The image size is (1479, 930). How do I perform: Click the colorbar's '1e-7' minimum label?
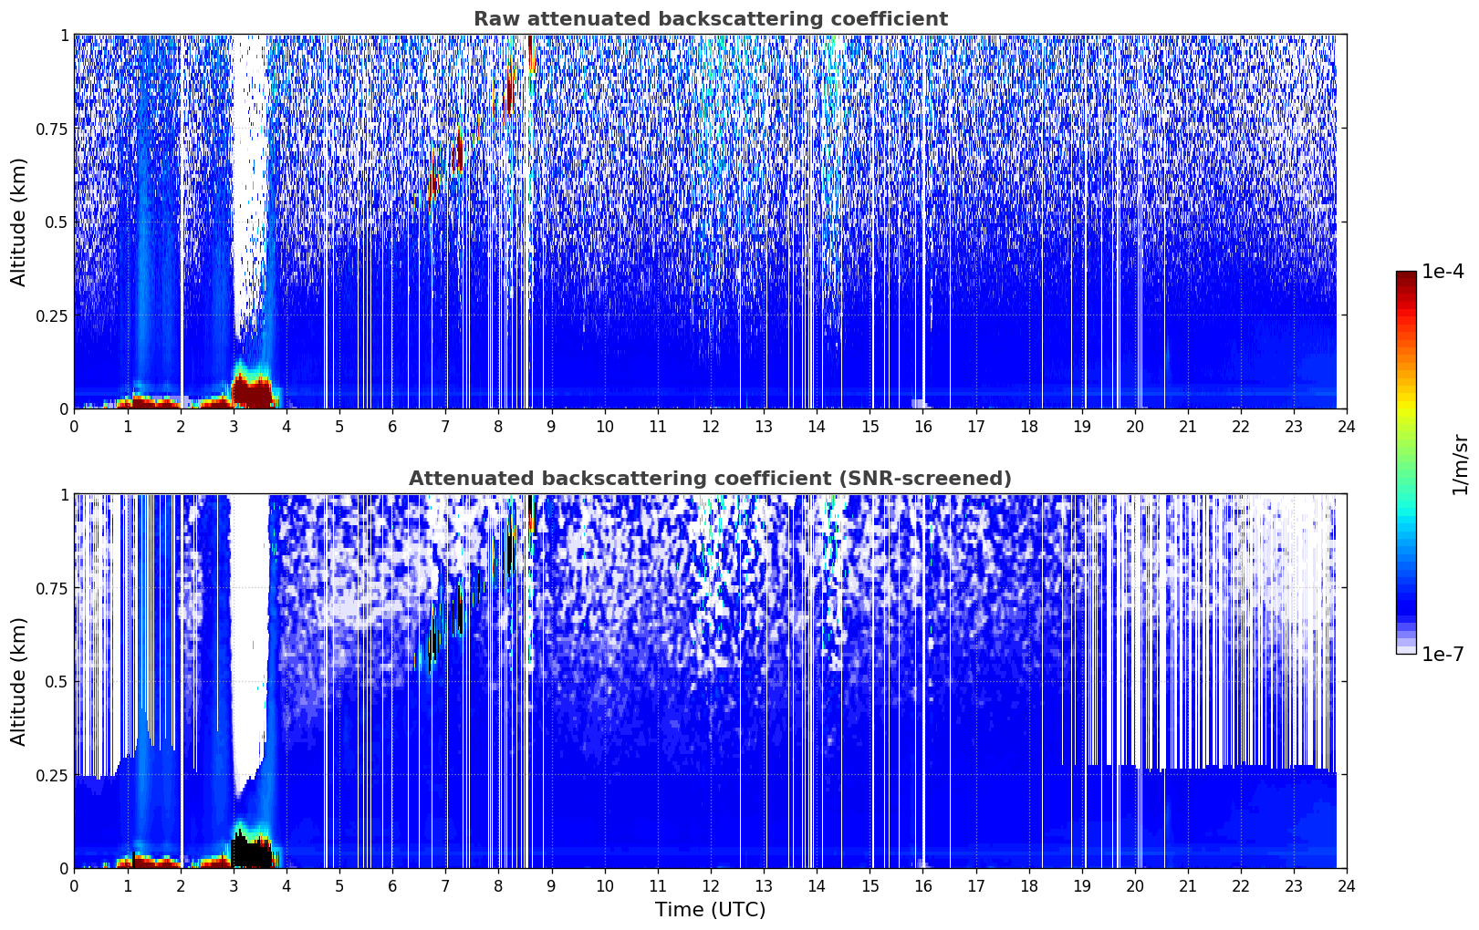pyautogui.click(x=1443, y=654)
